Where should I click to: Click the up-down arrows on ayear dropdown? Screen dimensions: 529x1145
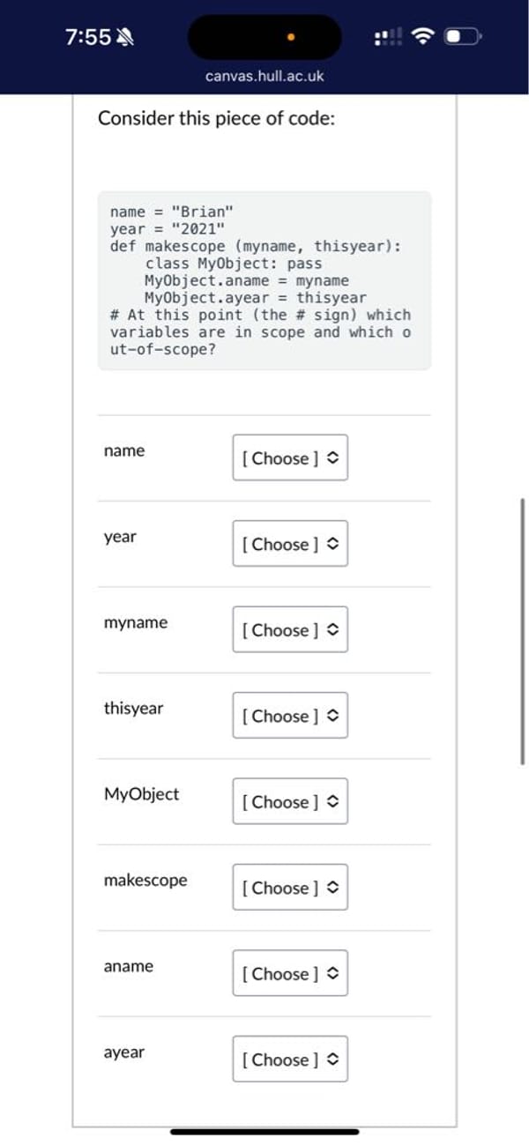click(x=332, y=1059)
